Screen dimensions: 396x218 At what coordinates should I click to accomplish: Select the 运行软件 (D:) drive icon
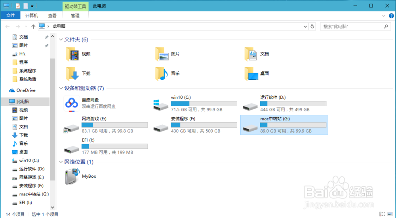250,106
